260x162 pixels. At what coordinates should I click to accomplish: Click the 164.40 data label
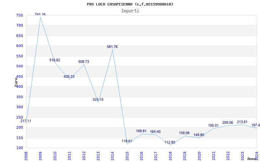(155, 132)
